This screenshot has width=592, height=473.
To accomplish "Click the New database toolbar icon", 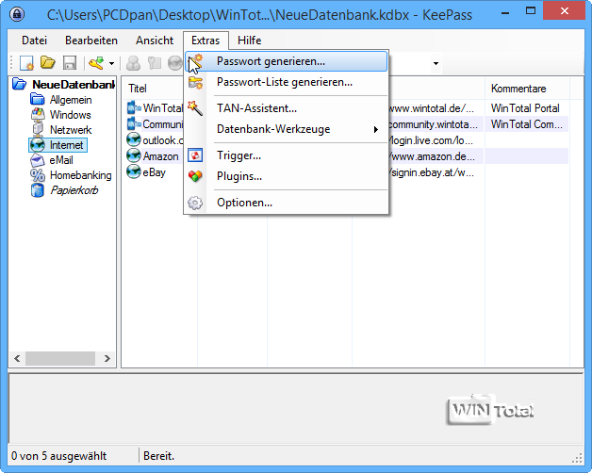I will tap(26, 63).
